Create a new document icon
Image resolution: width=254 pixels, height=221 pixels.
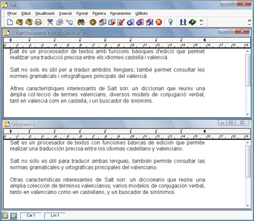tap(10, 22)
